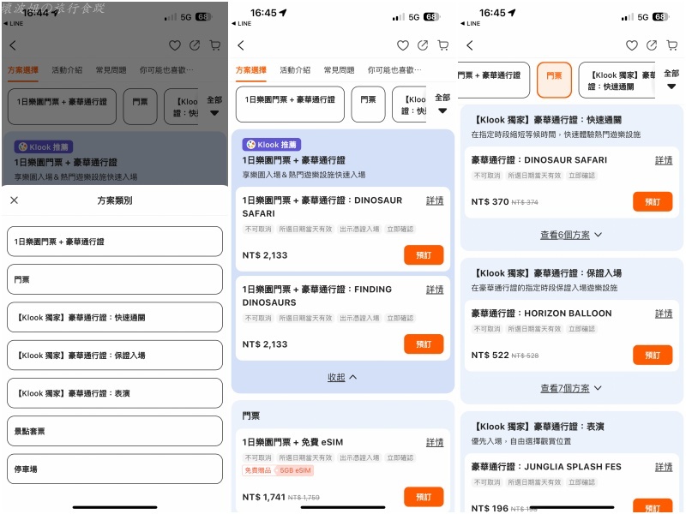Tap LINE return indicator in middle screen

coord(242,24)
